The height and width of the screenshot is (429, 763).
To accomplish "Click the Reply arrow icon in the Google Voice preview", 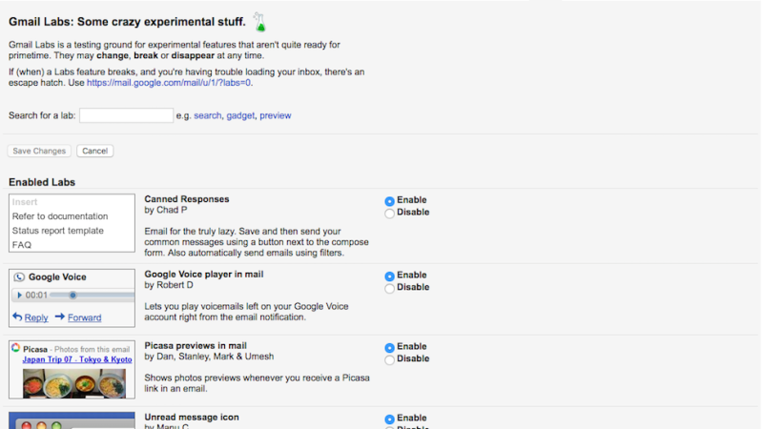I will [17, 317].
